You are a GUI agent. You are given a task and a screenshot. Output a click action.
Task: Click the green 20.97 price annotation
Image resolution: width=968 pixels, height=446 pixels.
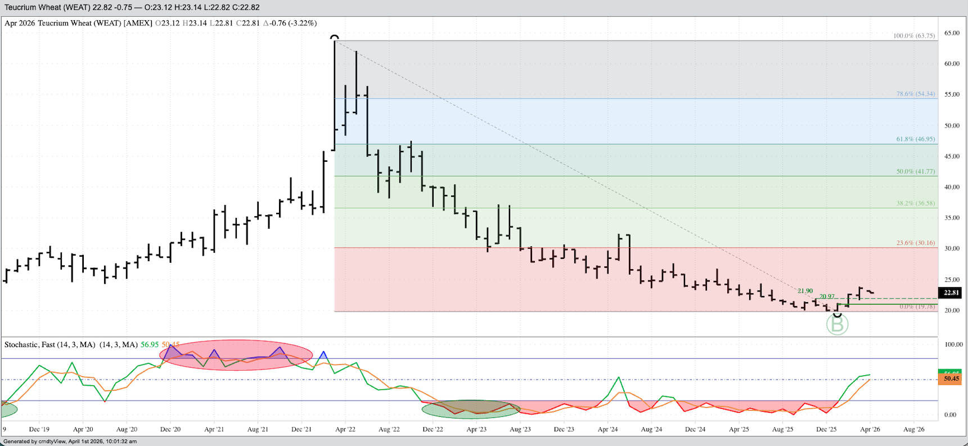point(827,297)
